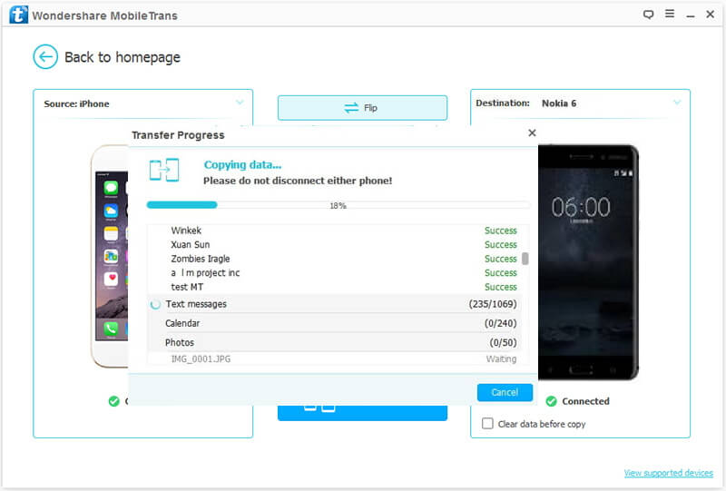Open View supported devices link

click(669, 474)
